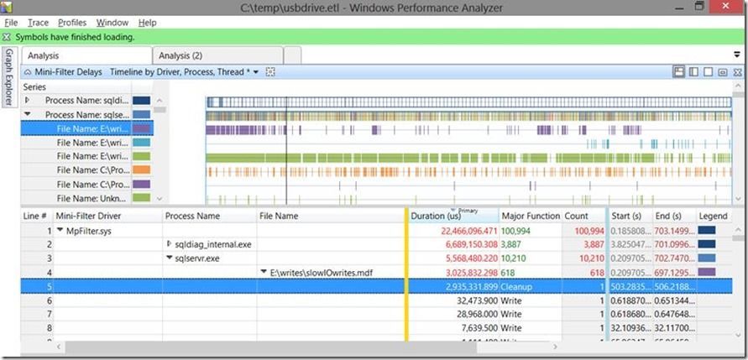
Task: Dismiss the symbols finished loading notification
Action: click(7, 37)
